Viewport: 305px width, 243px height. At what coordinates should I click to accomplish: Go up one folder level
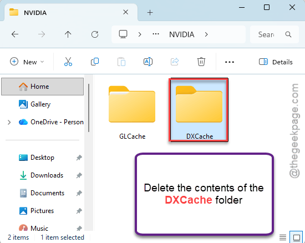coord(68,34)
